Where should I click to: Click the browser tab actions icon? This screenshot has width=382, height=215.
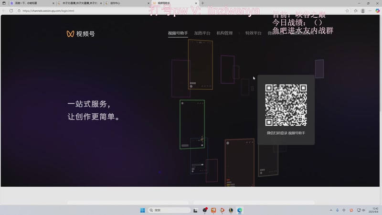click(4, 3)
